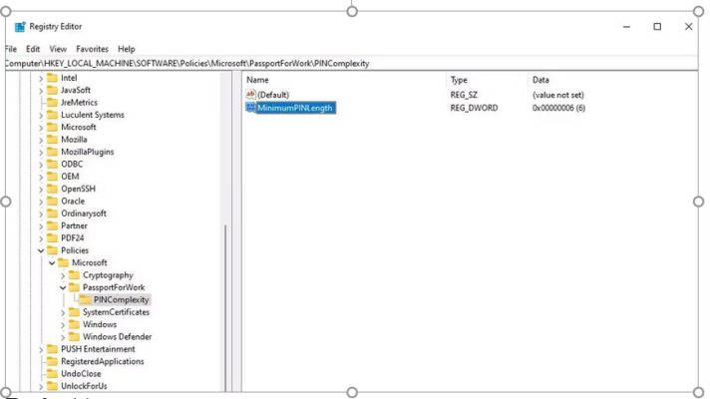The image size is (710, 399).
Task: Expand the SystemCertificates key
Action: (63, 312)
